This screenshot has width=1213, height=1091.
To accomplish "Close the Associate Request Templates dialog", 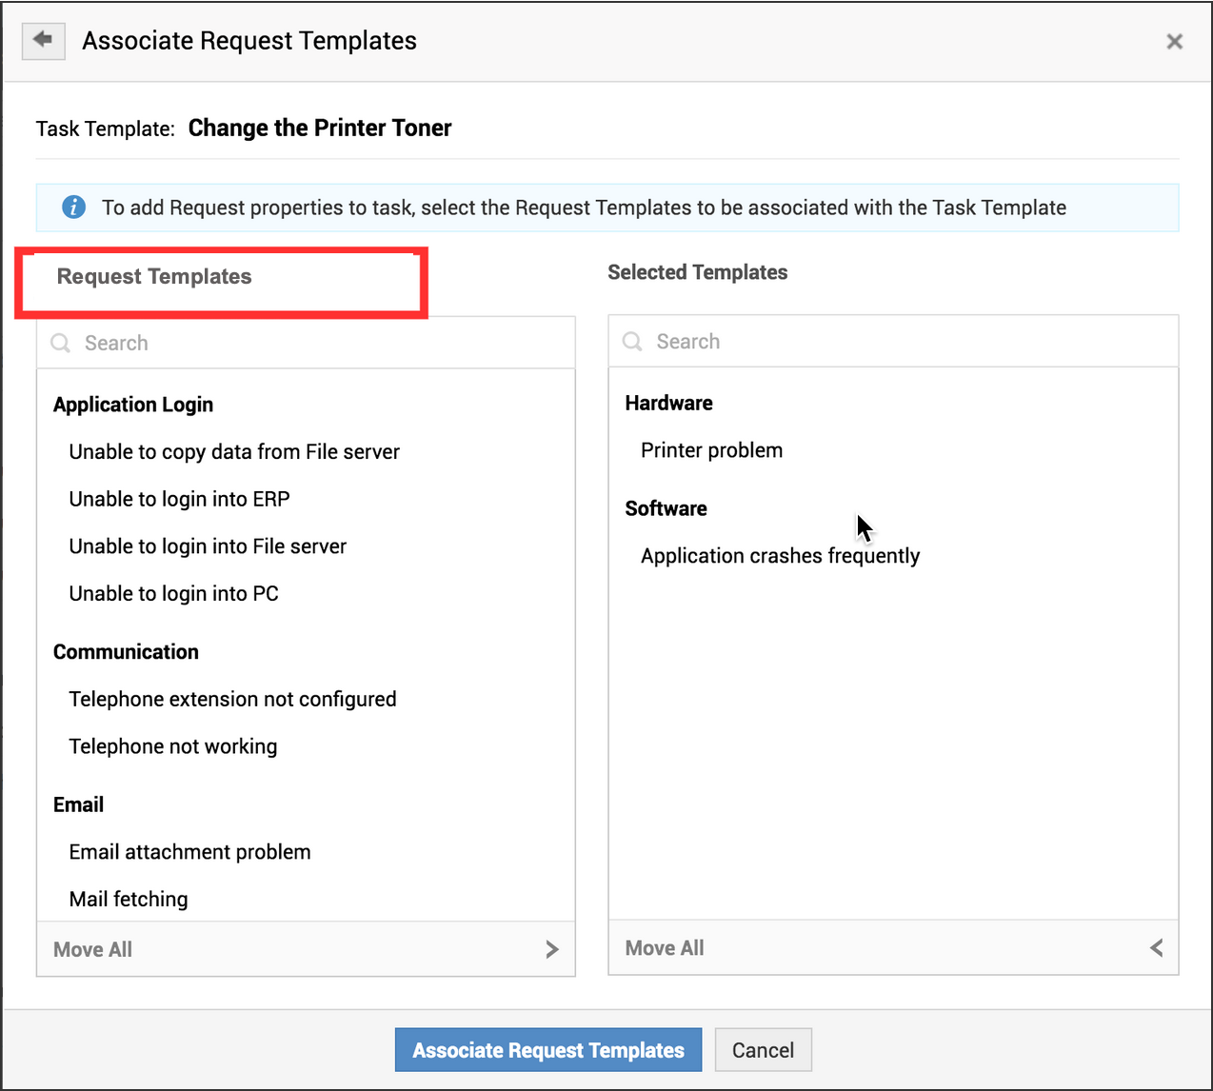I will tap(1174, 41).
